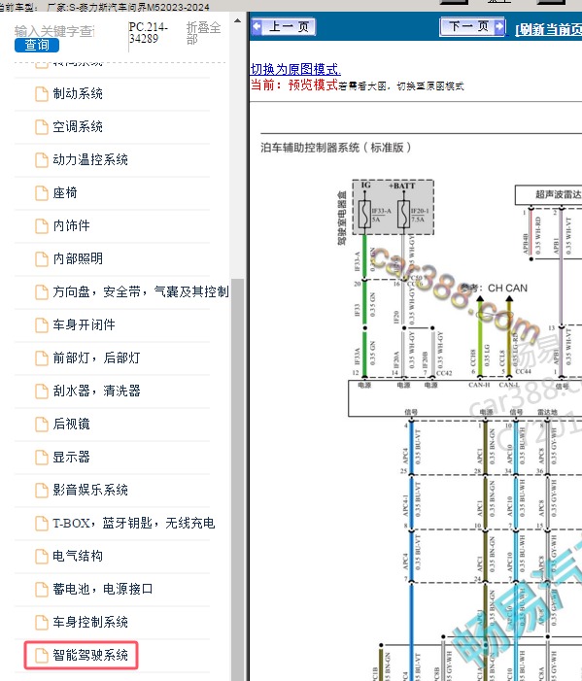The width and height of the screenshot is (582, 681).
Task: Open the 空调系统 tree item
Action: [x=78, y=126]
